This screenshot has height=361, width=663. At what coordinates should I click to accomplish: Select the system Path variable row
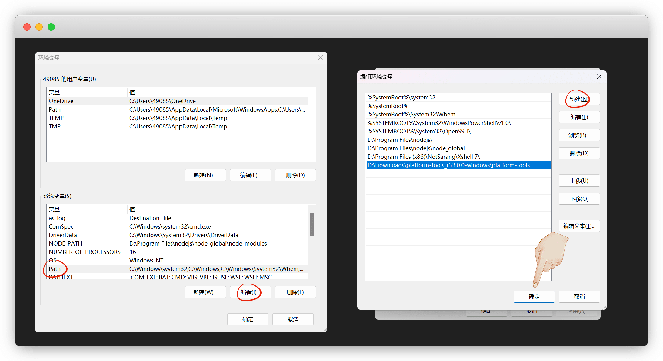[x=177, y=269]
